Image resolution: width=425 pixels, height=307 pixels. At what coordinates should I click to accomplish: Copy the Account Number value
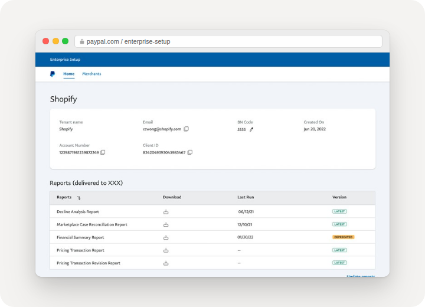point(103,152)
